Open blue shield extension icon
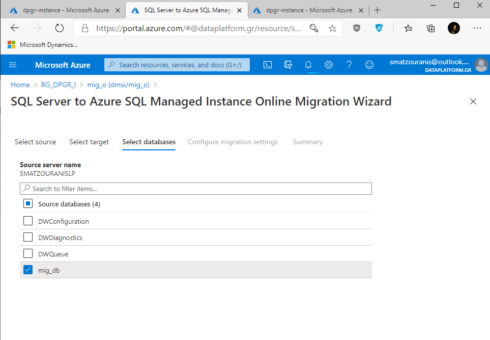This screenshot has width=490, height=340. coord(379,28)
